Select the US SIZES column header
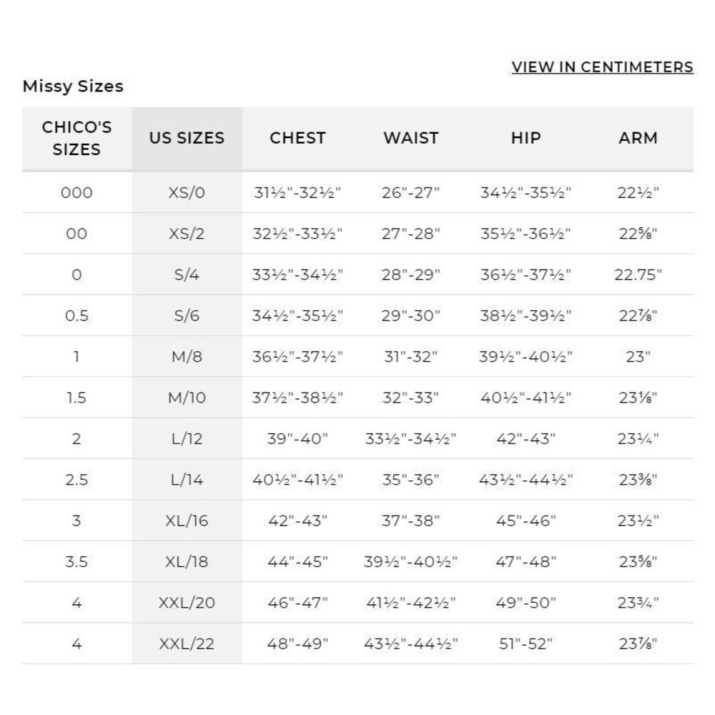The image size is (715, 715). (x=187, y=138)
